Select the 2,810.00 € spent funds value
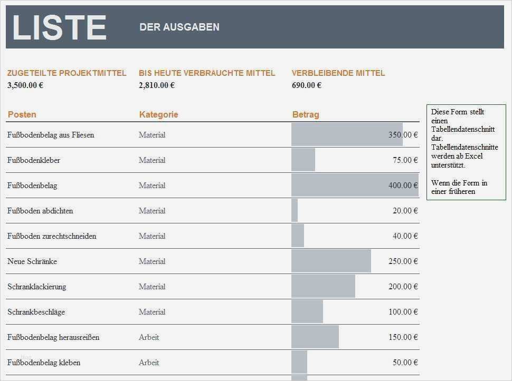The width and height of the screenshot is (512, 381). click(x=157, y=85)
